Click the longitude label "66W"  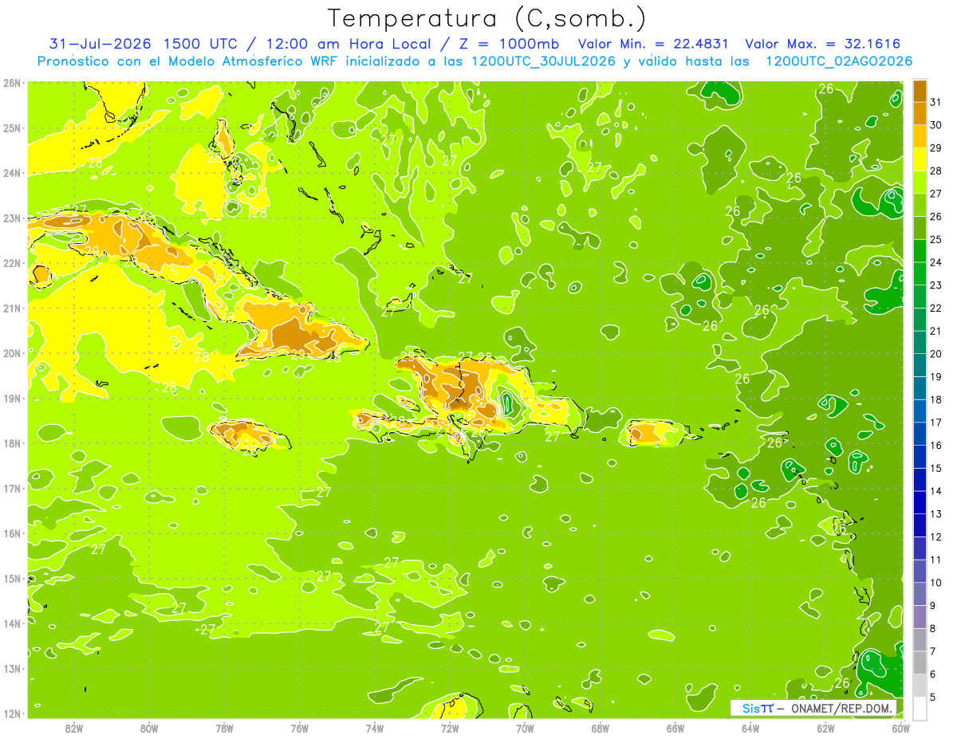tap(675, 728)
